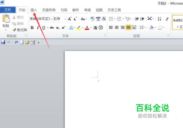The height and width of the screenshot is (128, 183).
Task: Apply the yellow text highlight color
Action: [79, 28]
